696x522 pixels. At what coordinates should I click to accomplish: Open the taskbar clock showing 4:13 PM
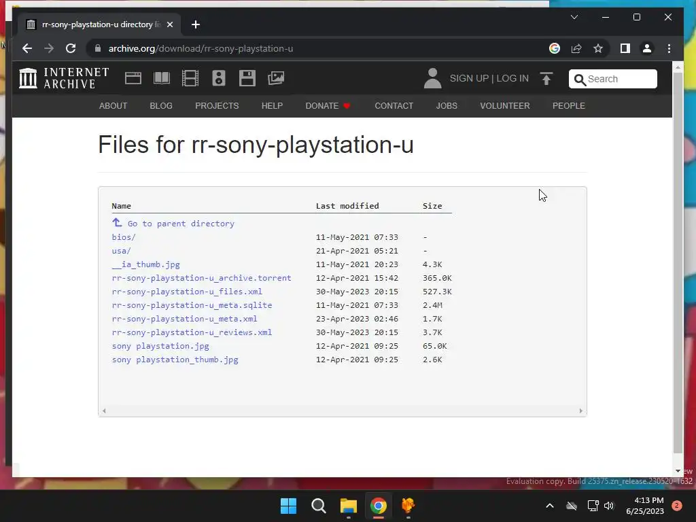(645, 506)
